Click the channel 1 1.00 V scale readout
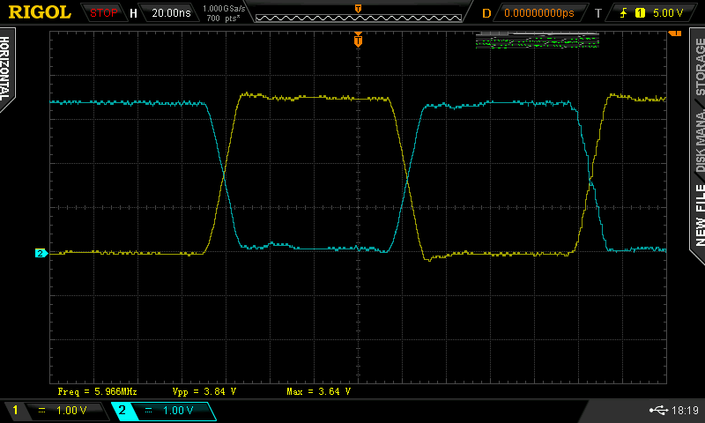 [x=71, y=411]
